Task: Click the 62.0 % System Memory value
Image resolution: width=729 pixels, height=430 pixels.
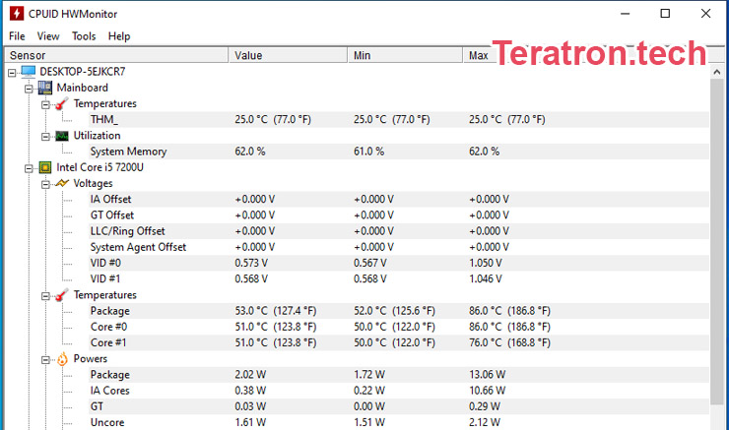Action: pyautogui.click(x=250, y=152)
